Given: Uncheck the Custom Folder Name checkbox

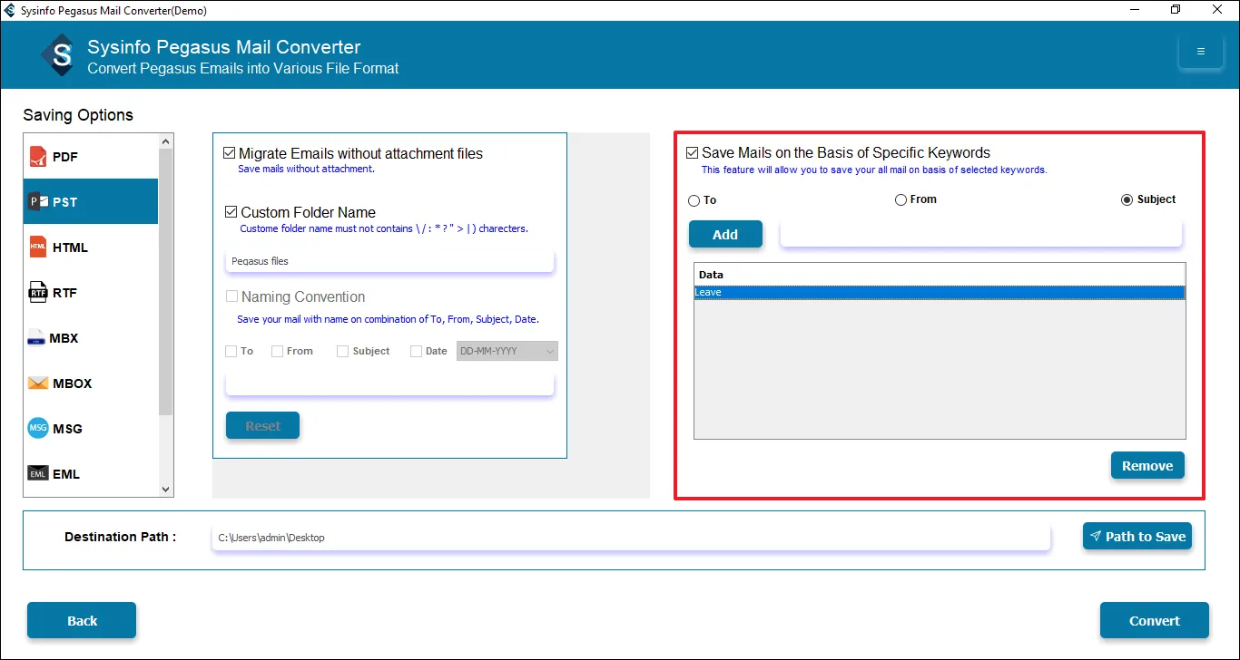Looking at the screenshot, I should (231, 212).
